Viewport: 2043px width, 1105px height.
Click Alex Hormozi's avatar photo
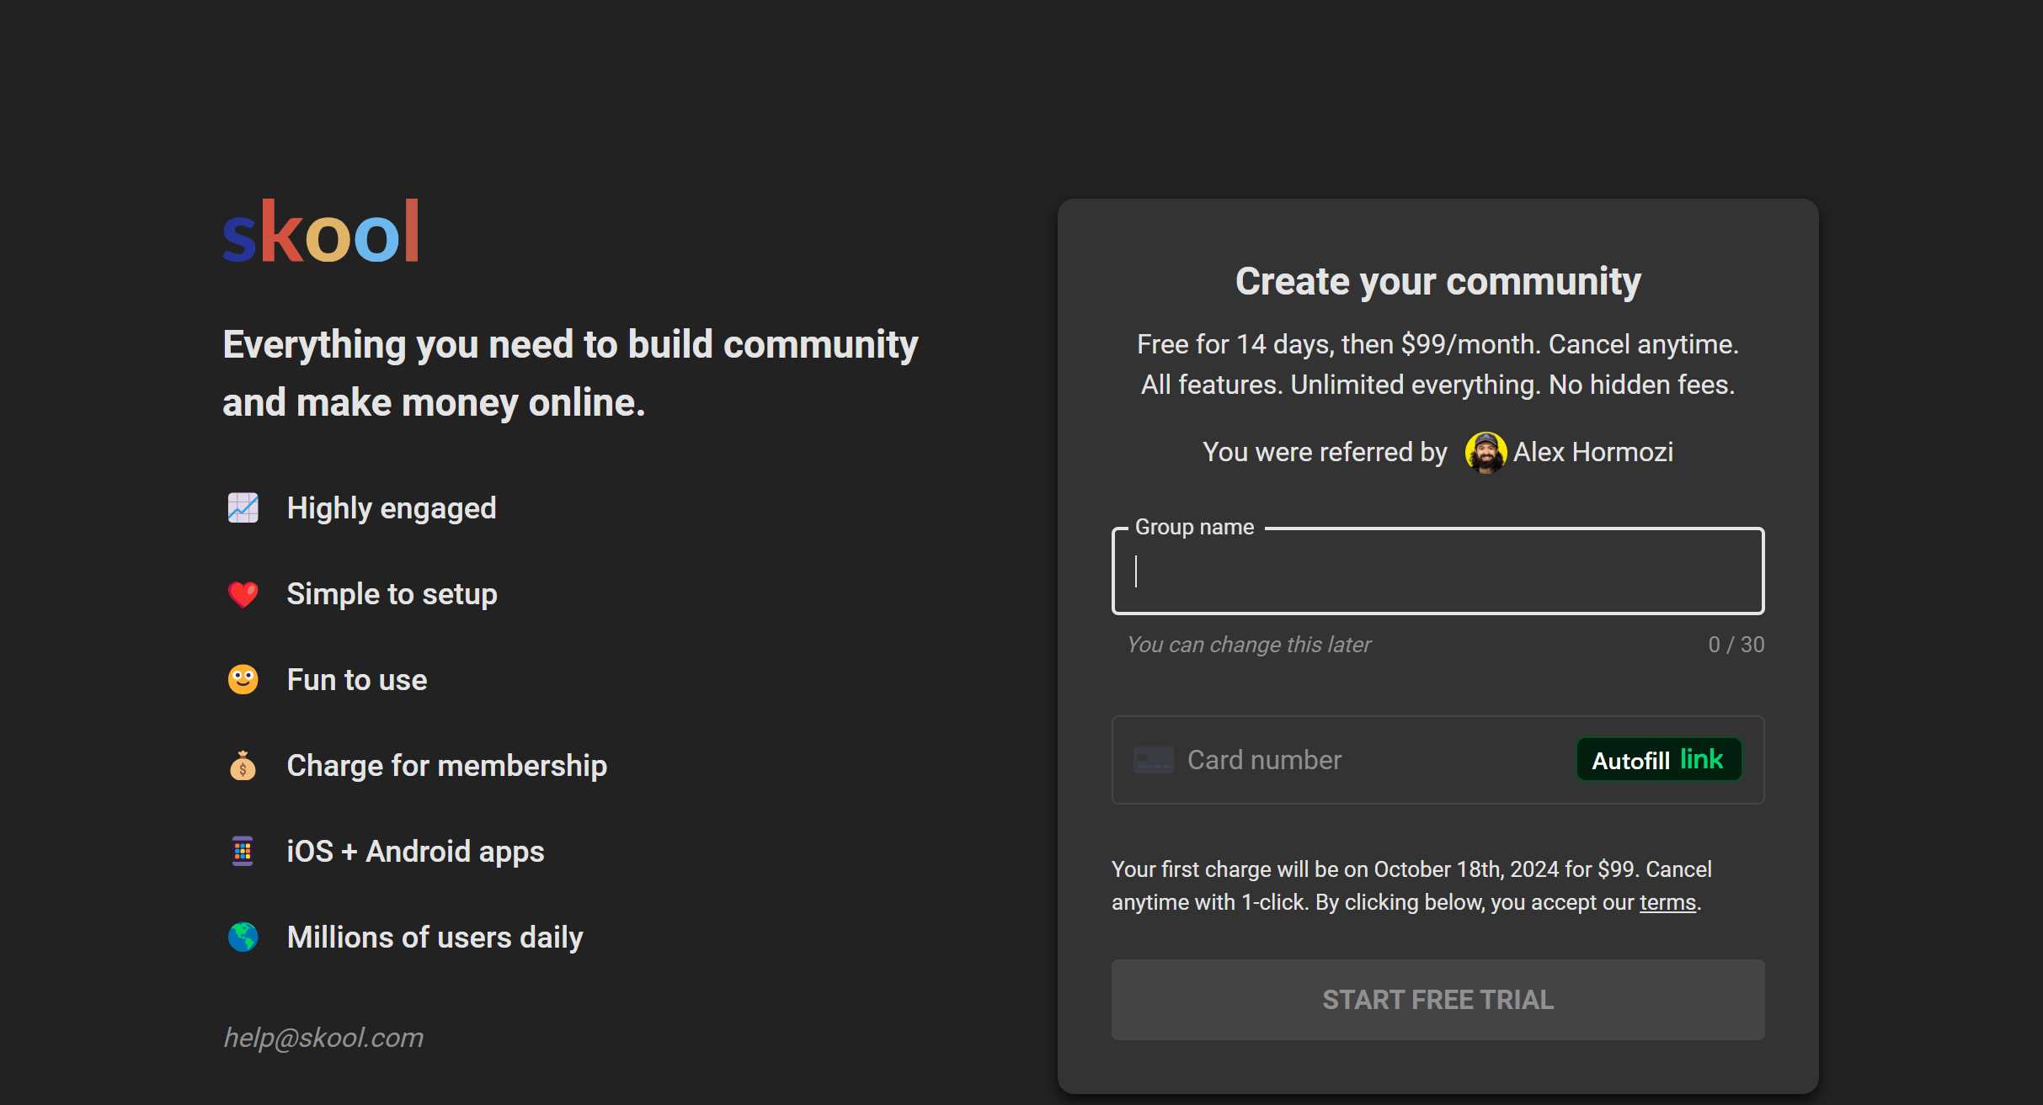pyautogui.click(x=1486, y=453)
